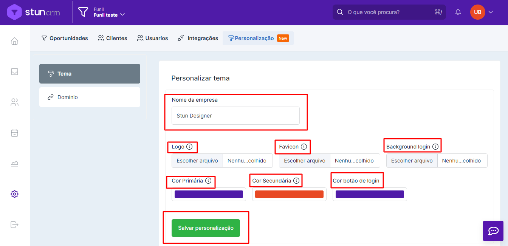Click the calendar icon in sidebar
Screen dimensions: 508x246
pyautogui.click(x=14, y=133)
